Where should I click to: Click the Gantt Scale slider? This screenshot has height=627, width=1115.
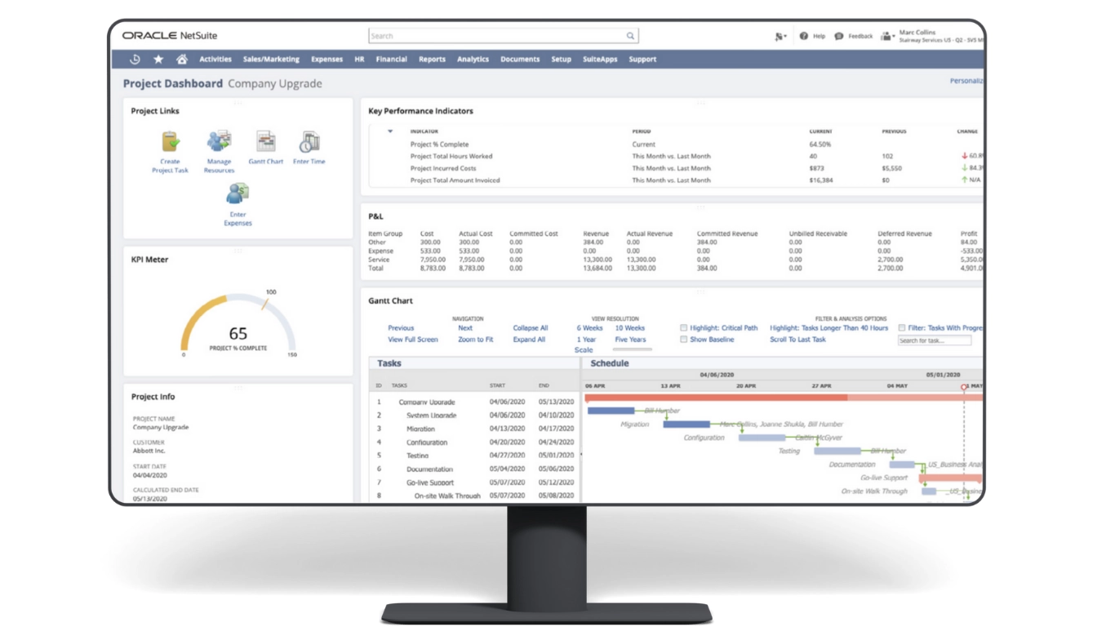click(632, 349)
